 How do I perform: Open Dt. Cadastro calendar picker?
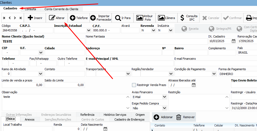pos(233,41)
